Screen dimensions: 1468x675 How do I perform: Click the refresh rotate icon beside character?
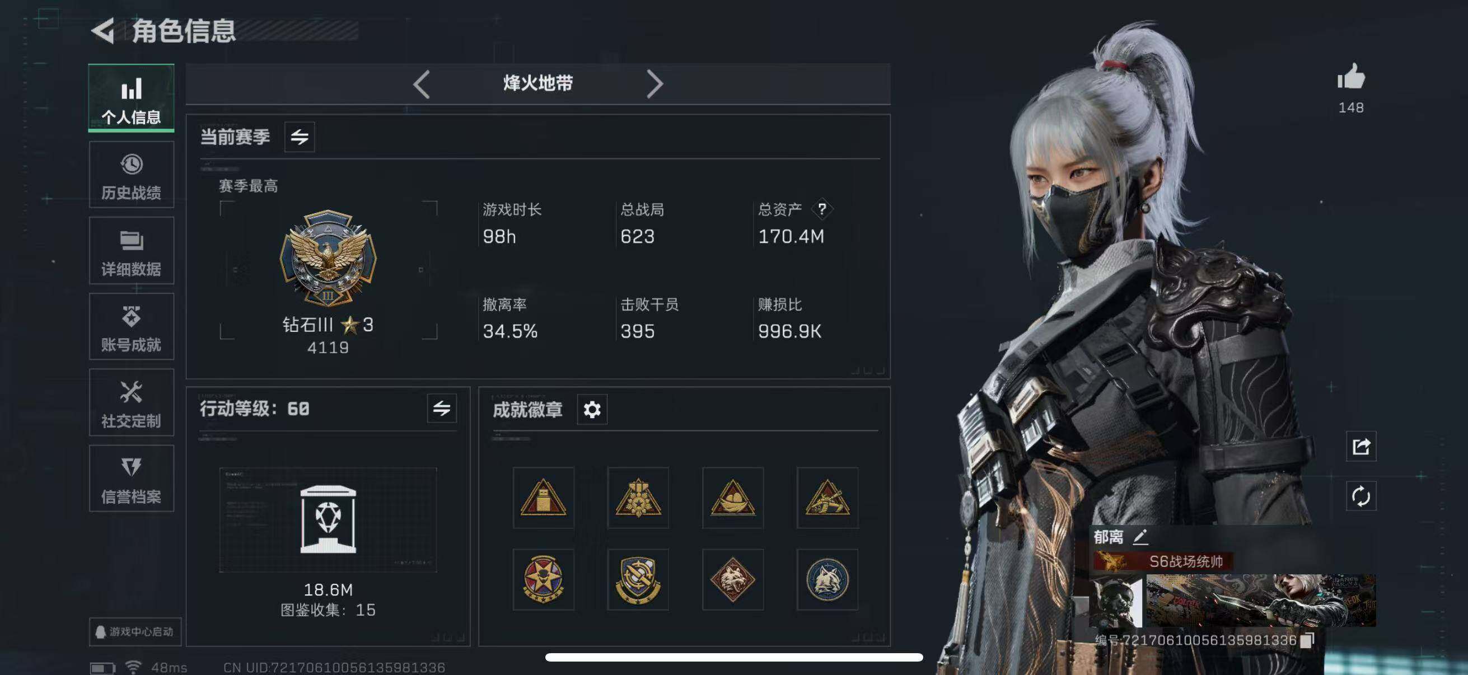(x=1361, y=496)
